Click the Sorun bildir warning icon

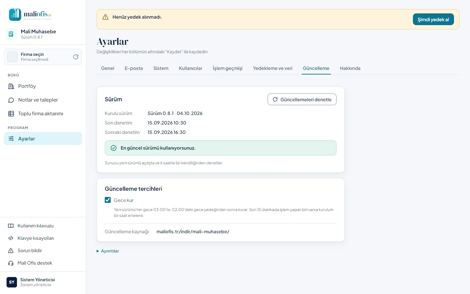11,251
